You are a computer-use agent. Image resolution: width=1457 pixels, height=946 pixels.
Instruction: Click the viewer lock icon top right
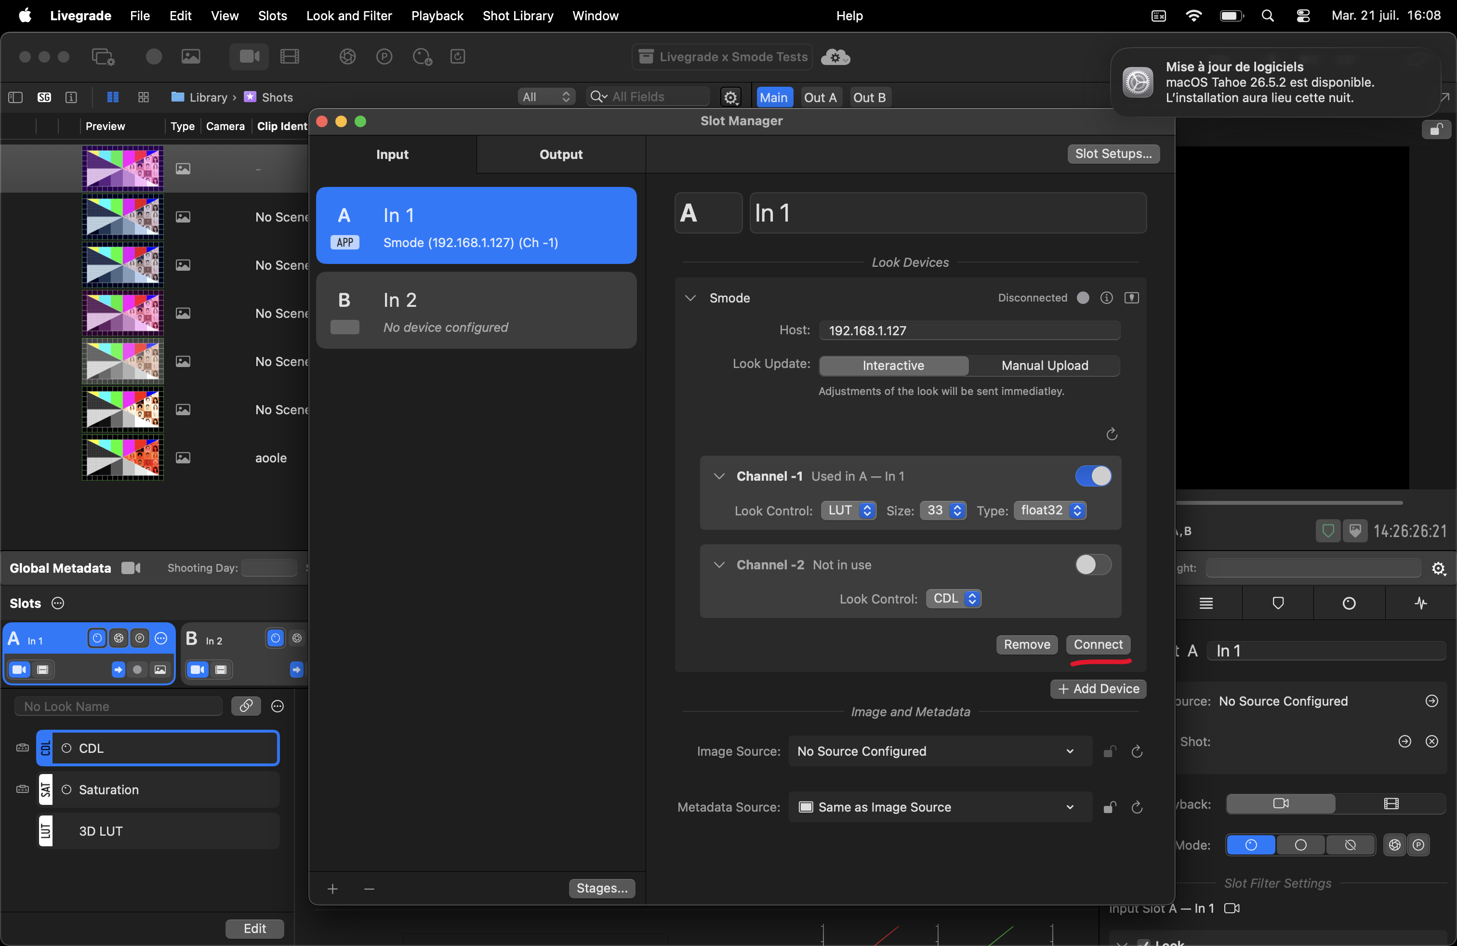point(1436,130)
